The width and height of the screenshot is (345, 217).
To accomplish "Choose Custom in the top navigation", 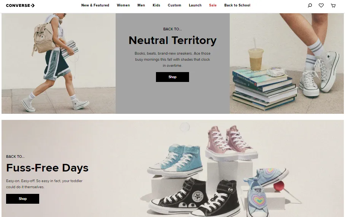I will (x=175, y=5).
